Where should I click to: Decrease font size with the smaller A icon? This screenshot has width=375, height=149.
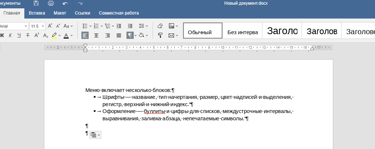58,26
